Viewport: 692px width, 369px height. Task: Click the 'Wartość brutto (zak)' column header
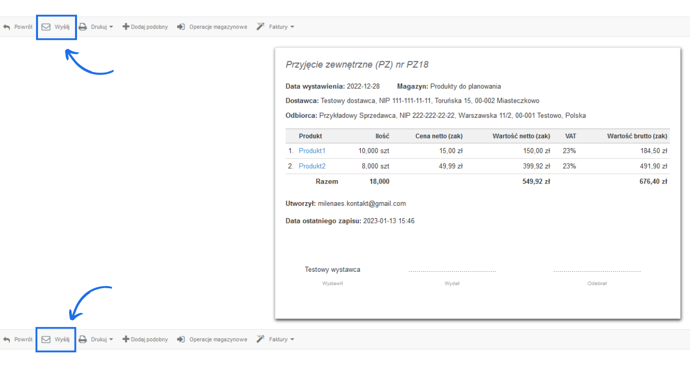coord(637,136)
